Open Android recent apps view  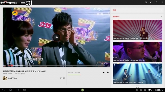click(x=17, y=90)
